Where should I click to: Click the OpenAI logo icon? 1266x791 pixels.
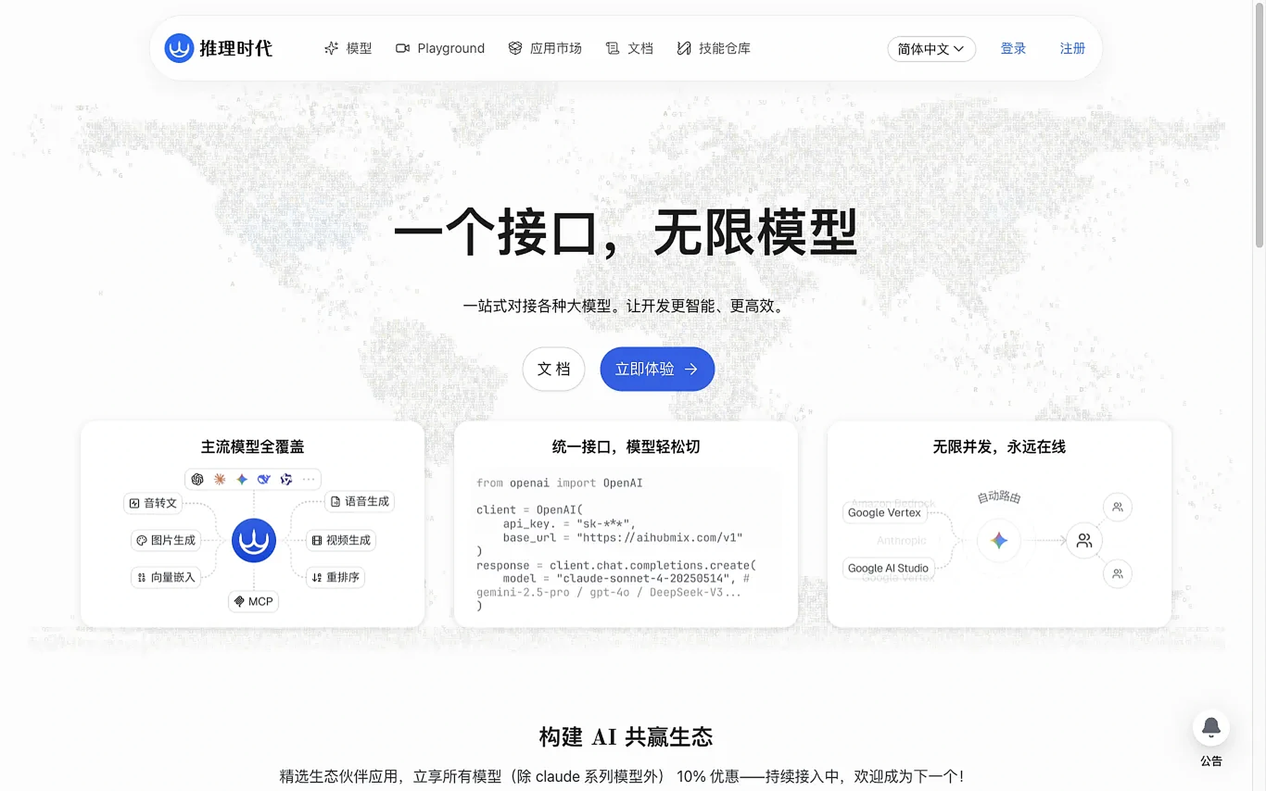tap(197, 479)
